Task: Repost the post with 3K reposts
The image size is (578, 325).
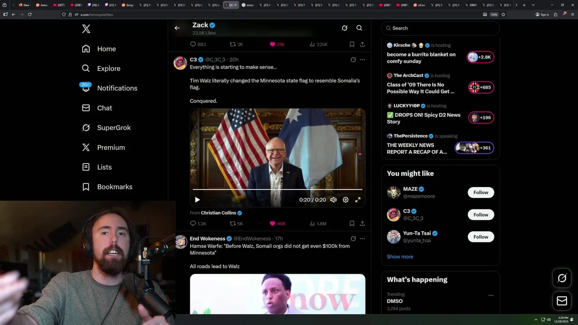Action: 236,44
